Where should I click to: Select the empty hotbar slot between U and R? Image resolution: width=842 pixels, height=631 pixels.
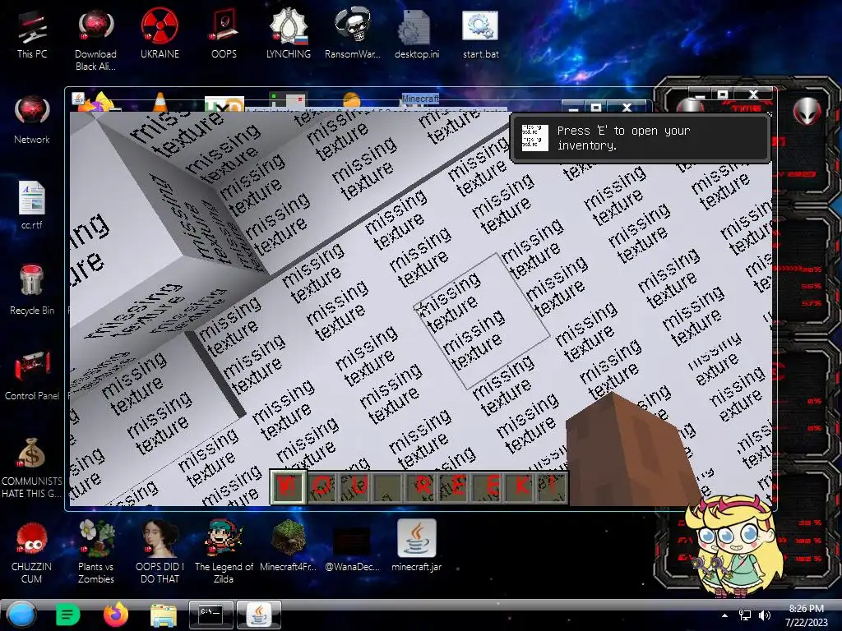[386, 486]
